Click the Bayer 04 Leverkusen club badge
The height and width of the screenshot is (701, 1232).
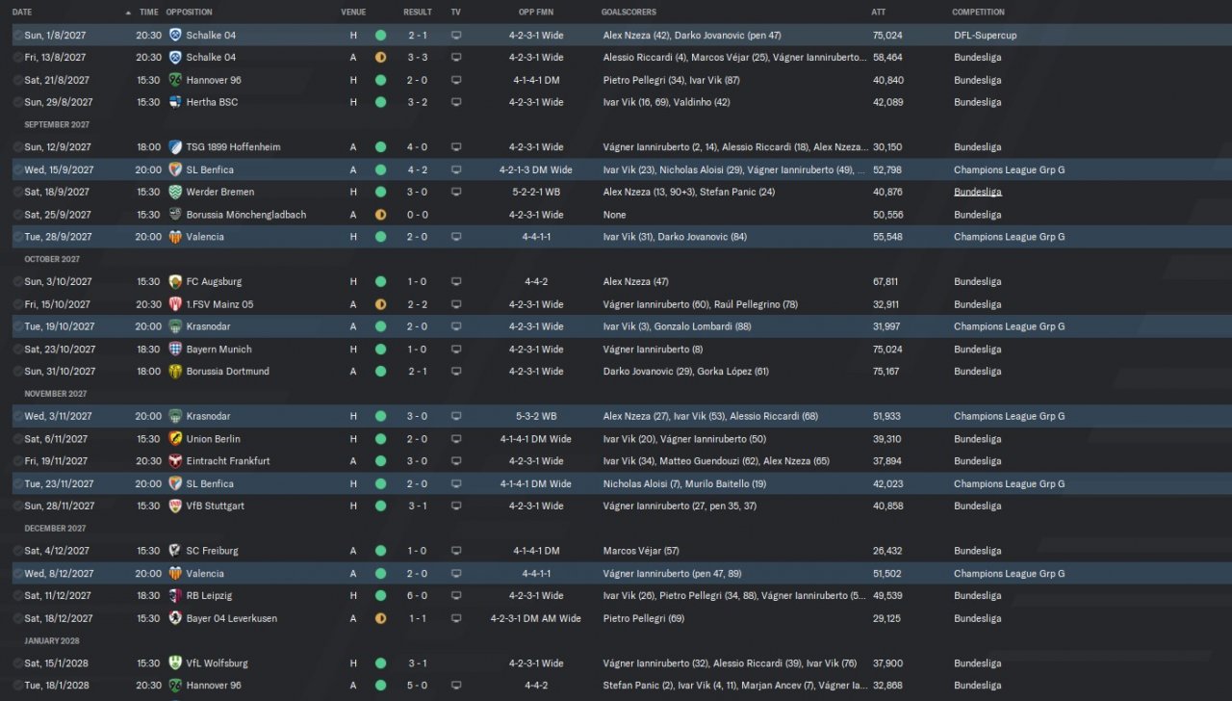[x=175, y=618]
